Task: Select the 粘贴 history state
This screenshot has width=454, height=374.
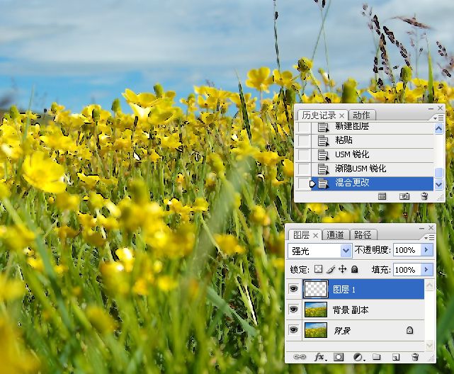Action: coord(372,140)
